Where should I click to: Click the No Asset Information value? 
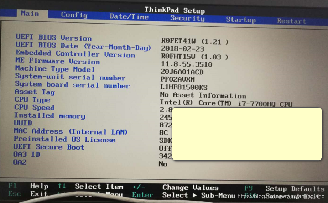point(203,95)
